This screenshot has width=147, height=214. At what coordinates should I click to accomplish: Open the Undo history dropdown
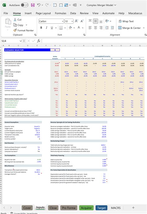(x=42, y=5)
